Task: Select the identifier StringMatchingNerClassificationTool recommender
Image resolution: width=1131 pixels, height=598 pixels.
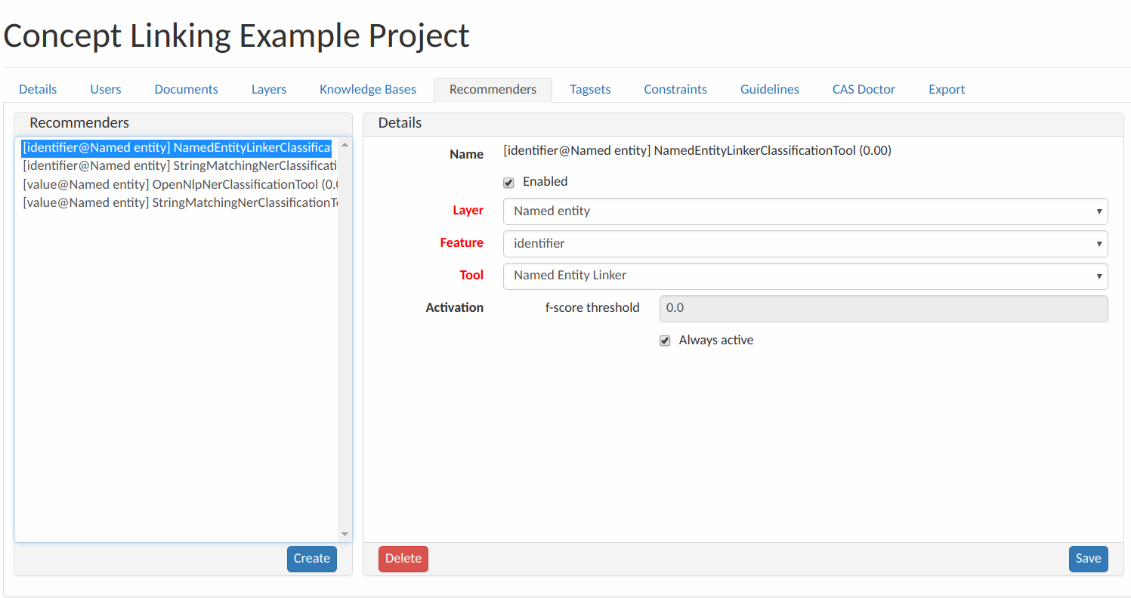Action: (x=180, y=165)
